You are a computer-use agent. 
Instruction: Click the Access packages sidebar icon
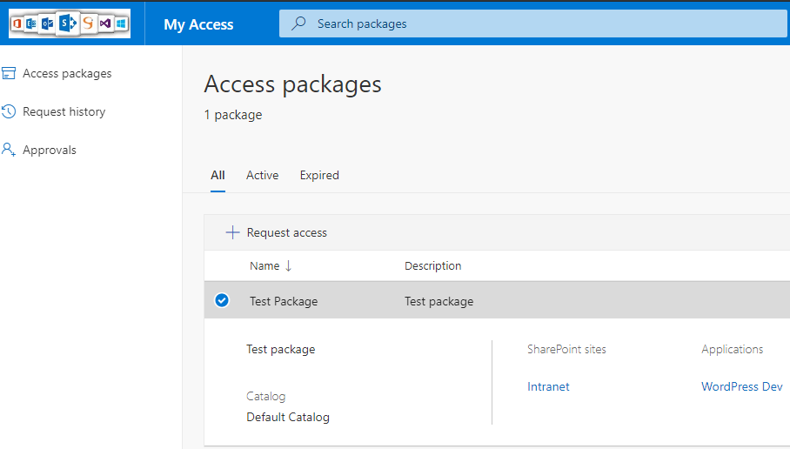click(x=9, y=74)
